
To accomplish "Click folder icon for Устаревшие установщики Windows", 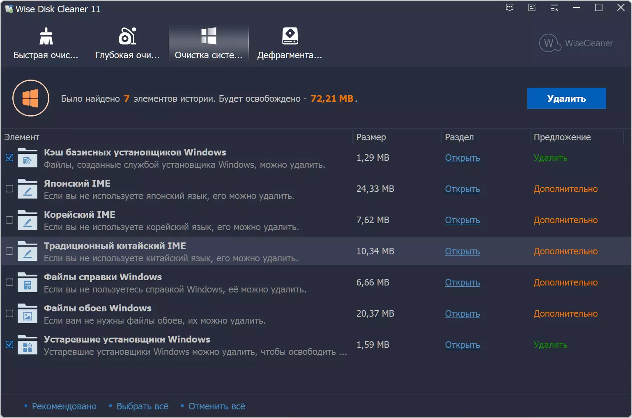I will tap(28, 345).
